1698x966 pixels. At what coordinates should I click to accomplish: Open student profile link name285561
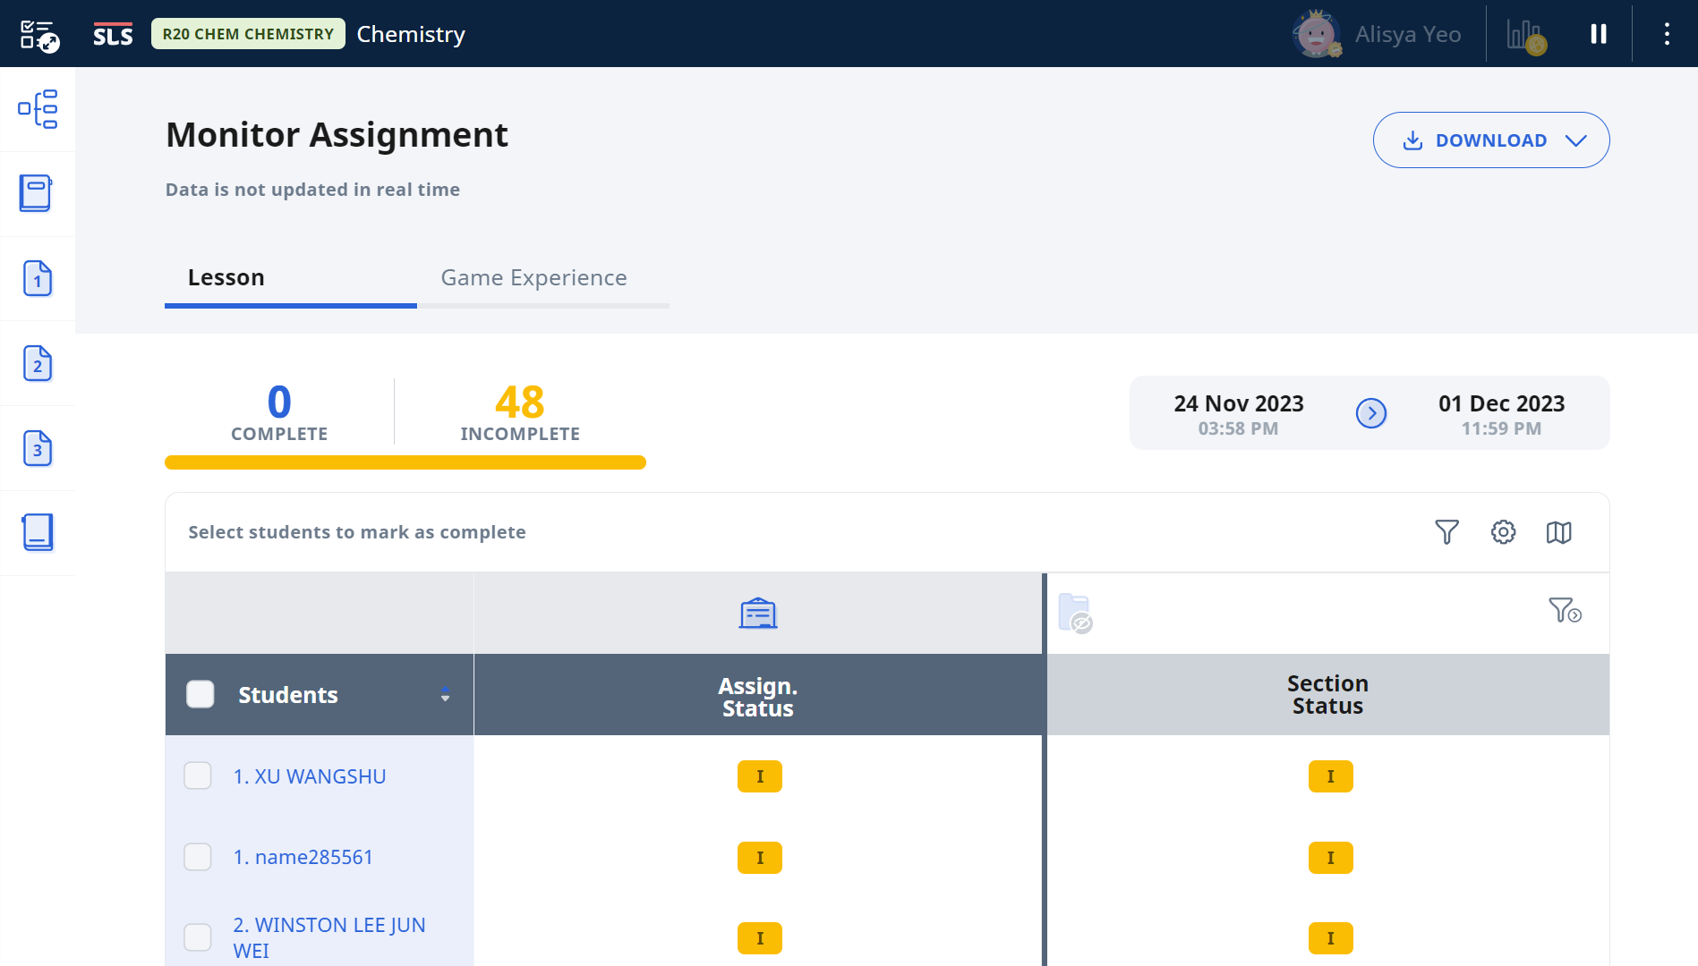point(303,856)
